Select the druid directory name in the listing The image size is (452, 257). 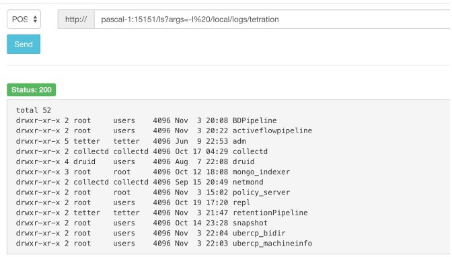pyautogui.click(x=243, y=161)
